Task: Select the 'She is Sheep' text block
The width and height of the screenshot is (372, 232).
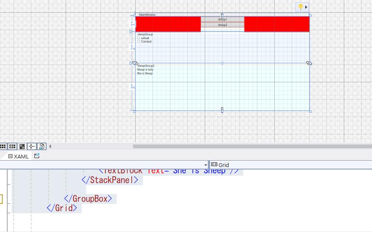Action: [x=145, y=74]
